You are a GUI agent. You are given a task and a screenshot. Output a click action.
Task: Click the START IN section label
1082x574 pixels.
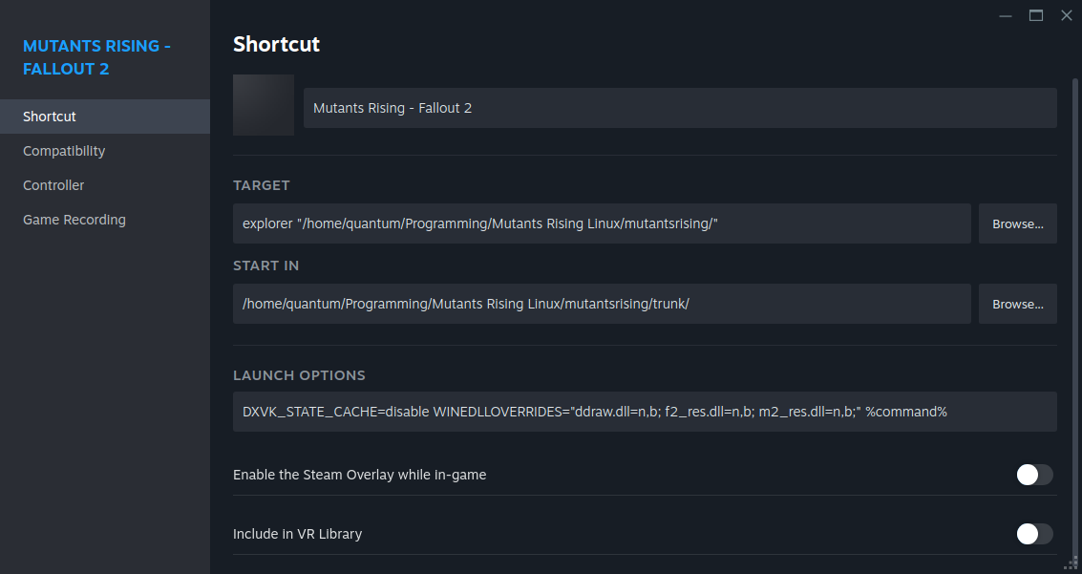(x=265, y=266)
